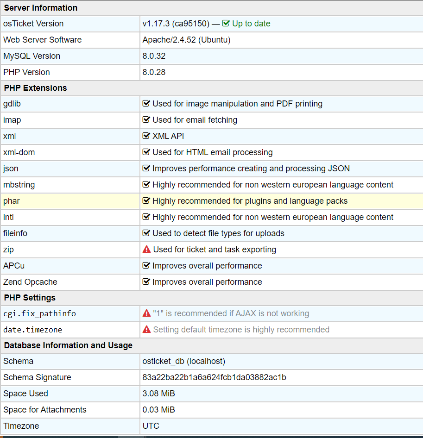Click the warning icon for date.timezone
Viewport: 423px width, 438px height.
(146, 330)
